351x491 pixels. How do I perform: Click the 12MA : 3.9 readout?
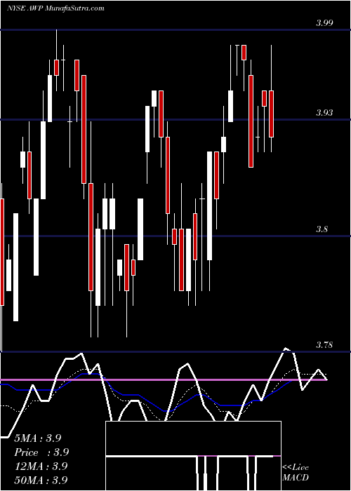[x=41, y=466]
